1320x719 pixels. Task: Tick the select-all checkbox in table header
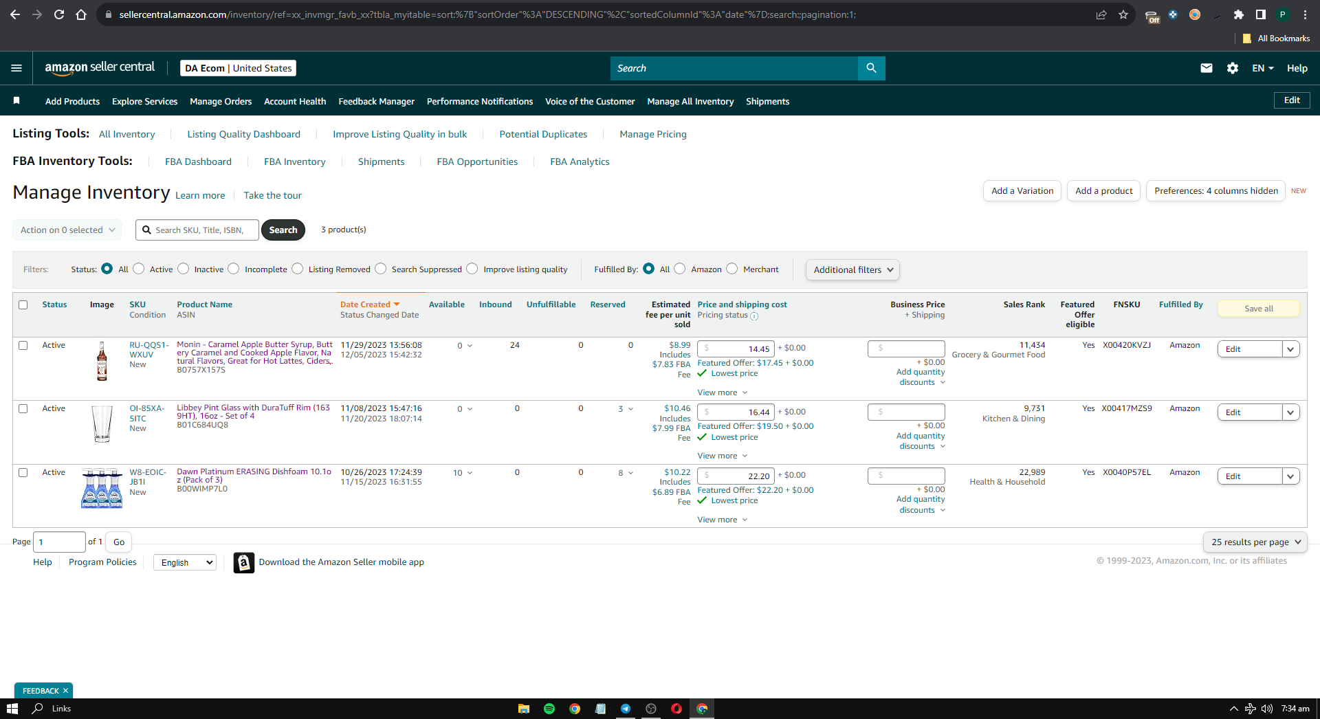pos(23,305)
